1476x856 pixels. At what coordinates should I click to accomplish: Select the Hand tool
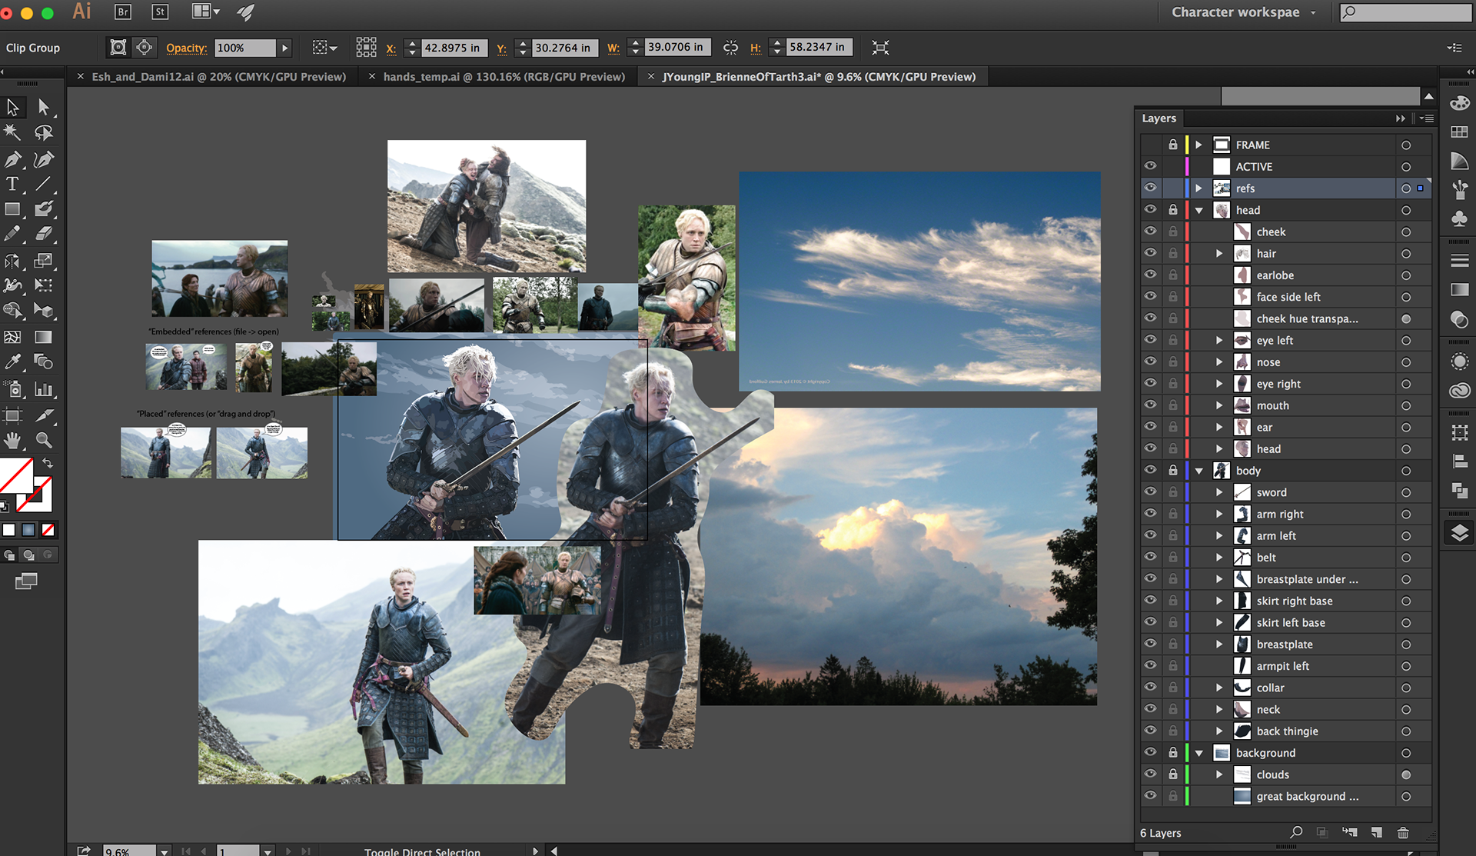(x=13, y=441)
